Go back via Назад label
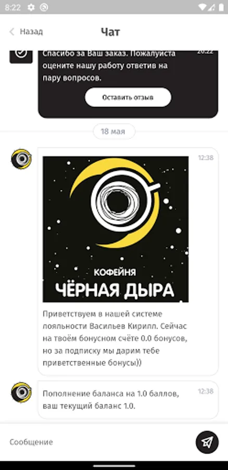Image resolution: width=228 pixels, height=470 pixels. (31, 31)
